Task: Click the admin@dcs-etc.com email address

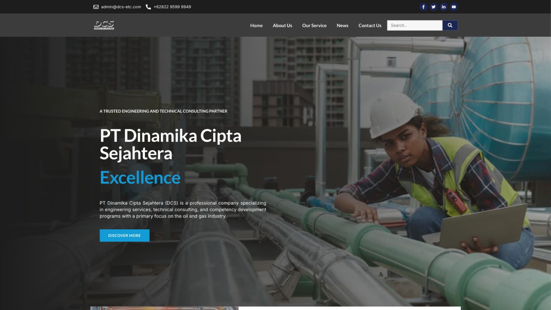Action: pos(121,7)
